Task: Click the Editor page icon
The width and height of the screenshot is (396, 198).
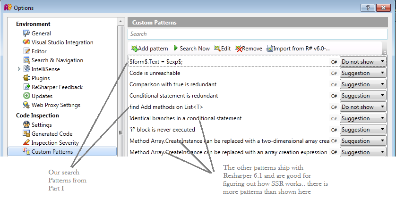Action: (x=26, y=51)
